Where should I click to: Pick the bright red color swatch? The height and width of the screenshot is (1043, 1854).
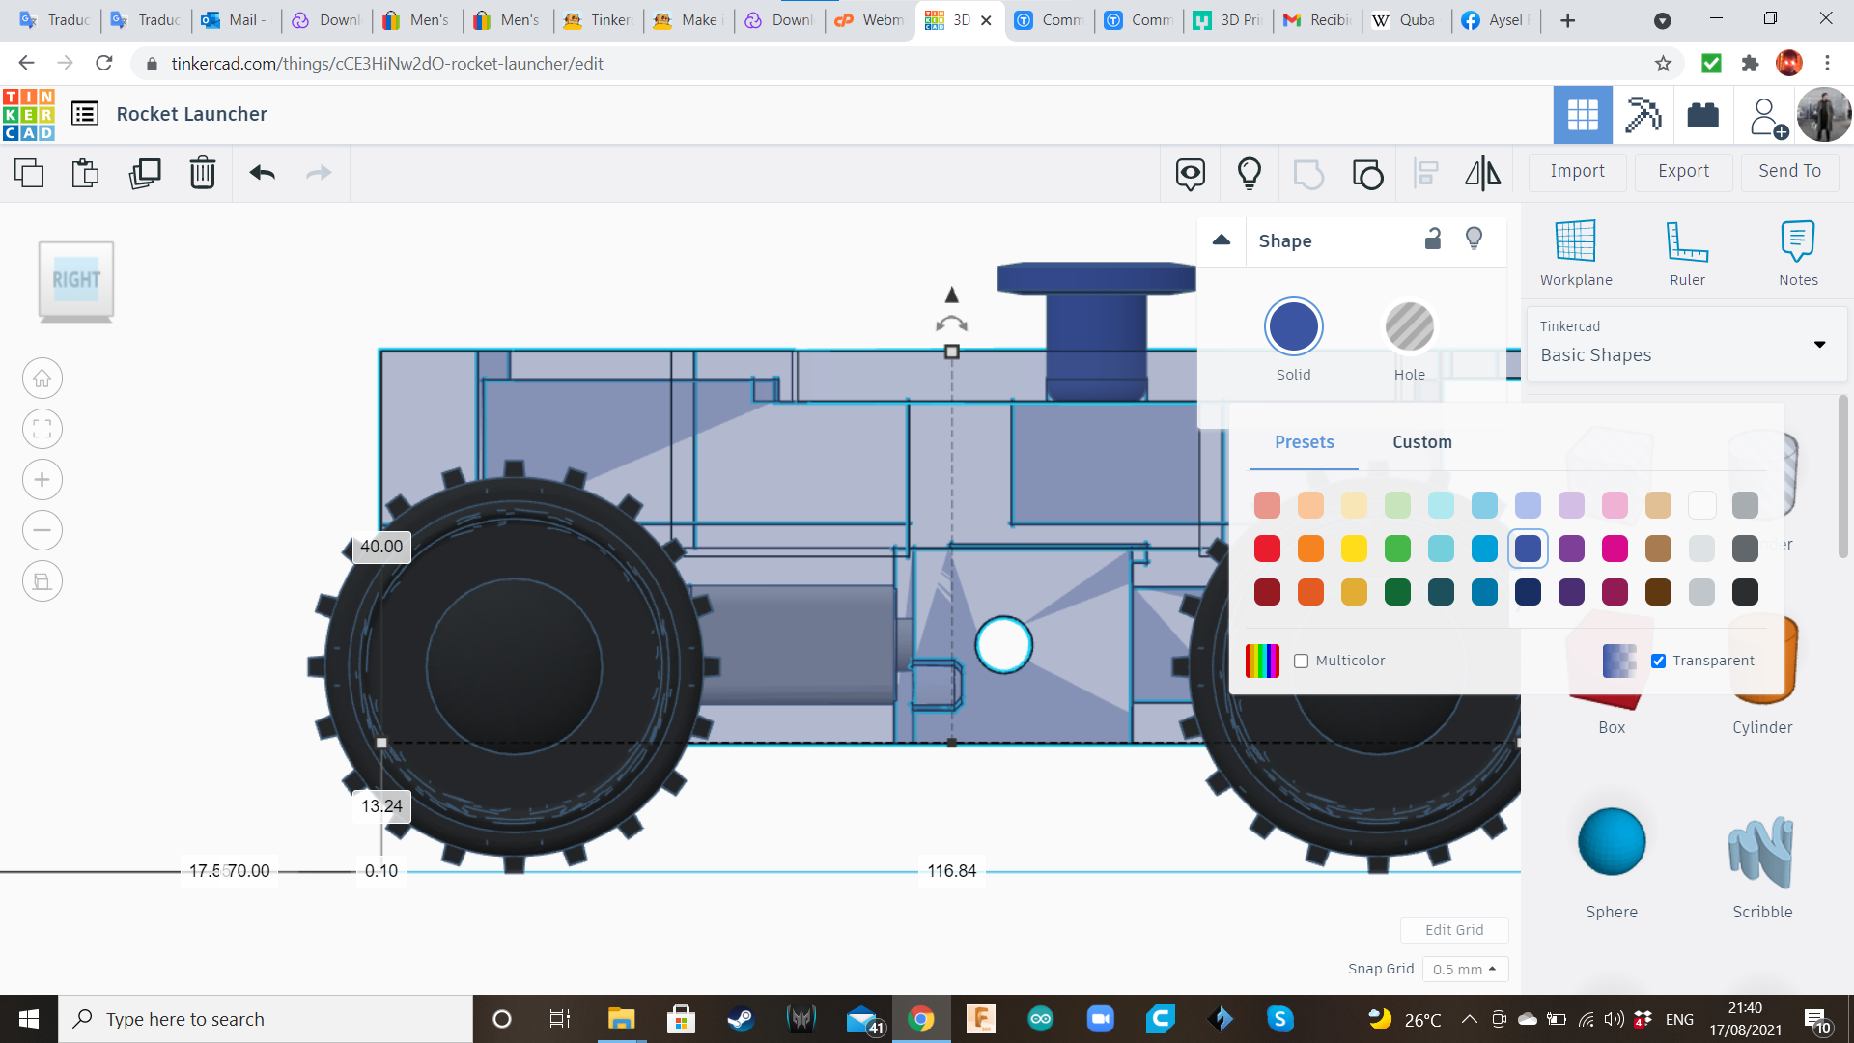point(1267,549)
